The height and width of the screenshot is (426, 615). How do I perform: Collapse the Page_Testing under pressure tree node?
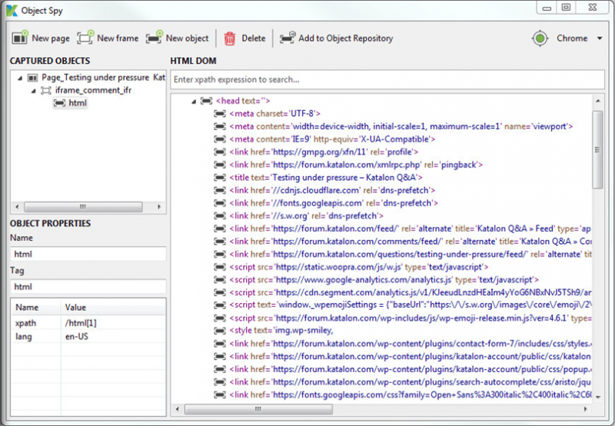tap(20, 78)
